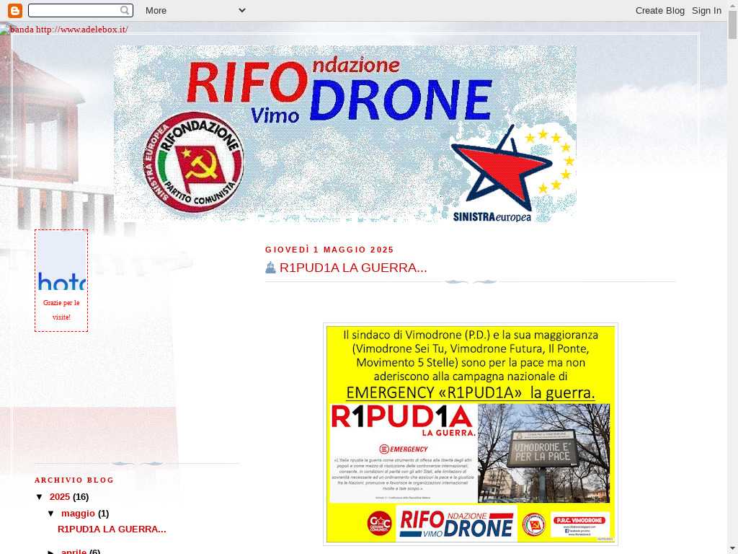Open the More dropdown in navbar
This screenshot has width=738, height=554.
pos(195,10)
